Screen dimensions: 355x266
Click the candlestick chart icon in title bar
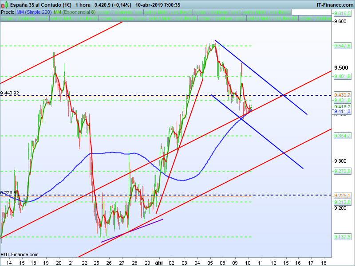[4, 4]
